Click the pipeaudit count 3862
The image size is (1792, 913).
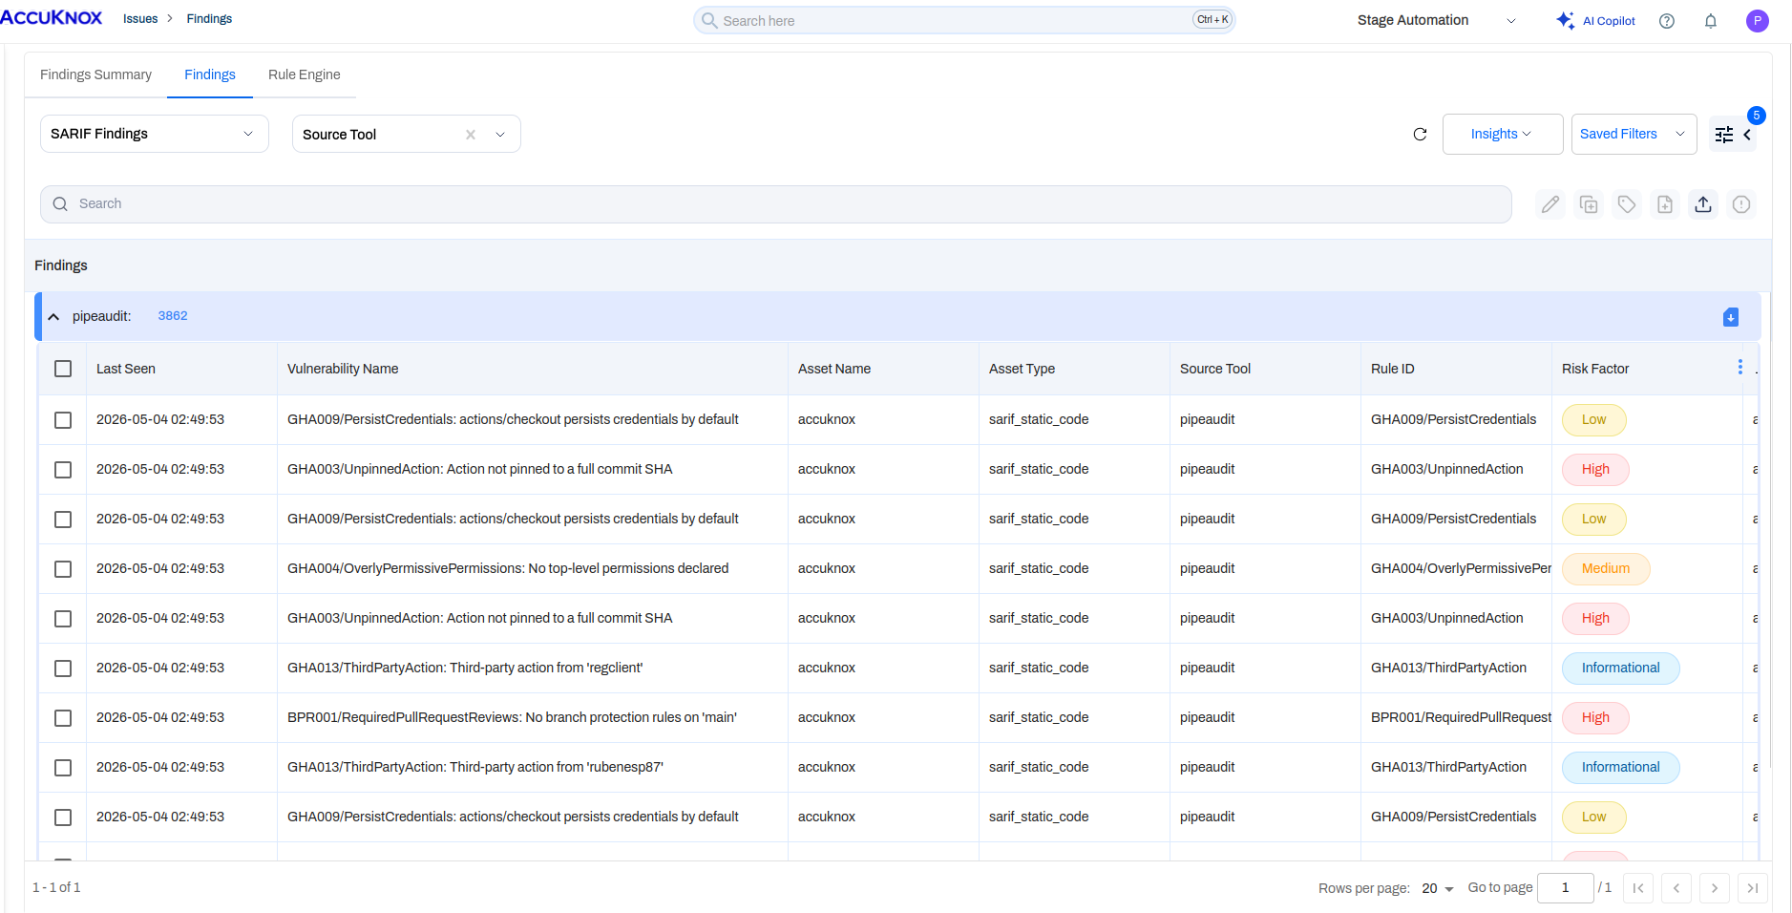pos(173,316)
